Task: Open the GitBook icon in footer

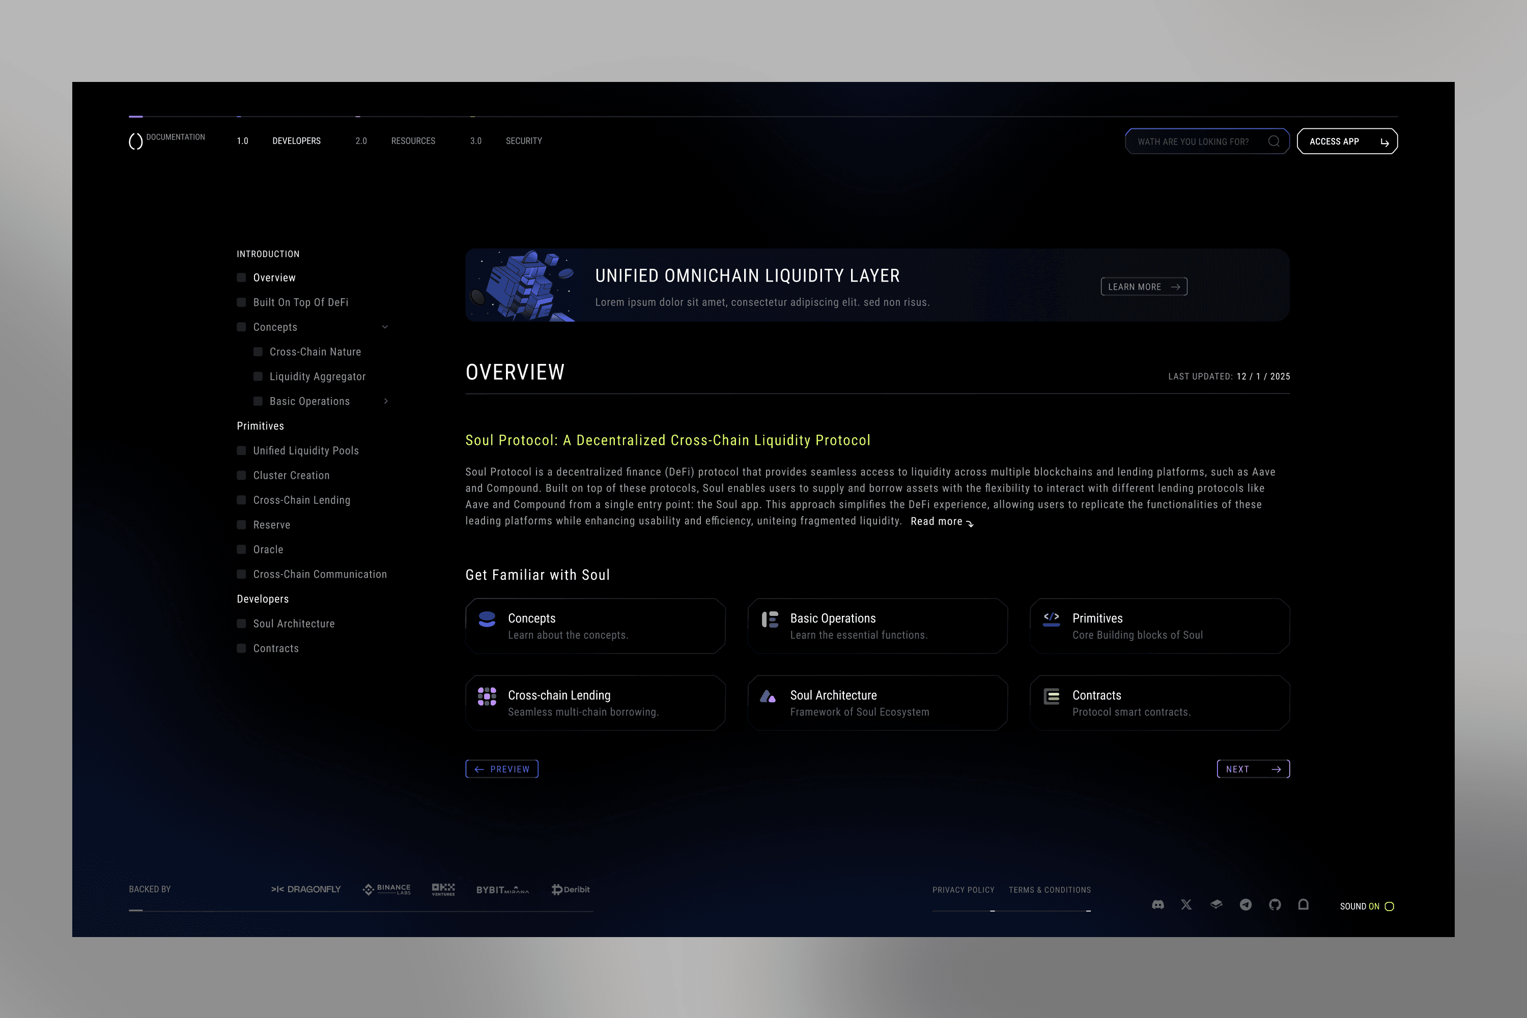Action: pos(1216,904)
